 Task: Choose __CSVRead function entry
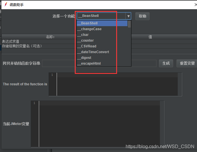[102, 46]
